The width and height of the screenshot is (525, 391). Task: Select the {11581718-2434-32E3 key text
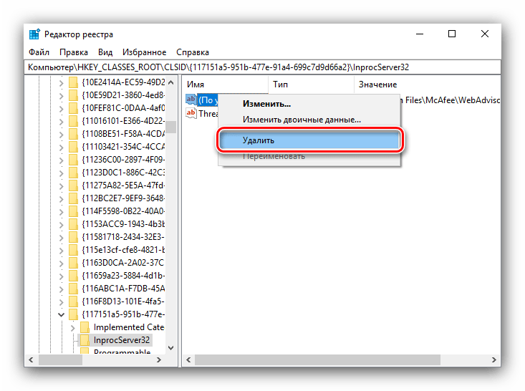click(123, 237)
